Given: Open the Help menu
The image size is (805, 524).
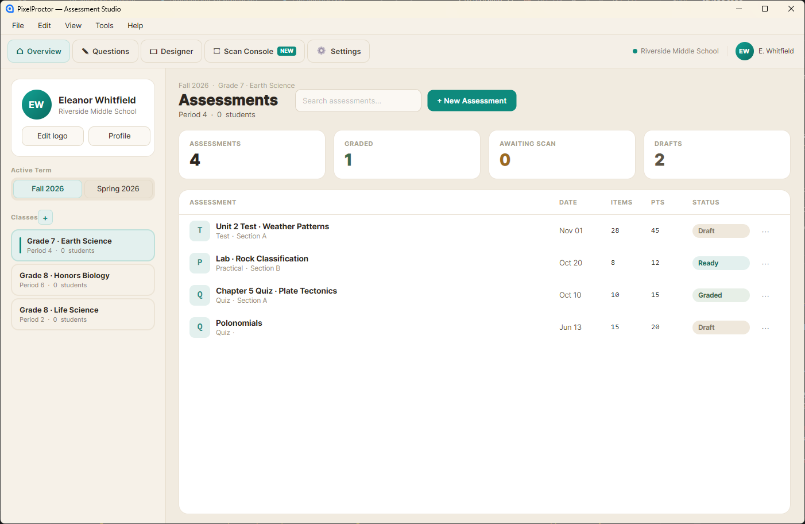Looking at the screenshot, I should (x=136, y=25).
